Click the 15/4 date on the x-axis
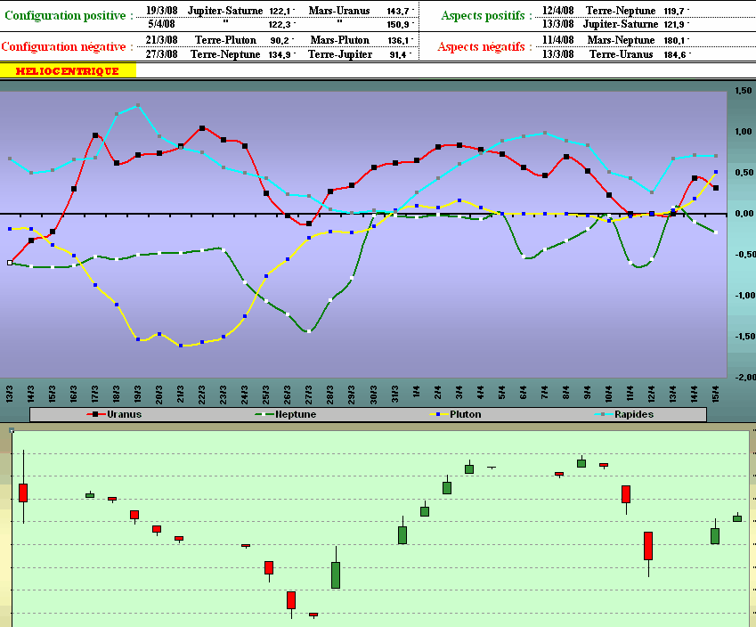 pyautogui.click(x=716, y=392)
